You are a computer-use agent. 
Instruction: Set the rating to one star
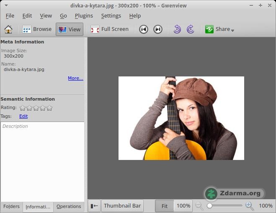23,108
